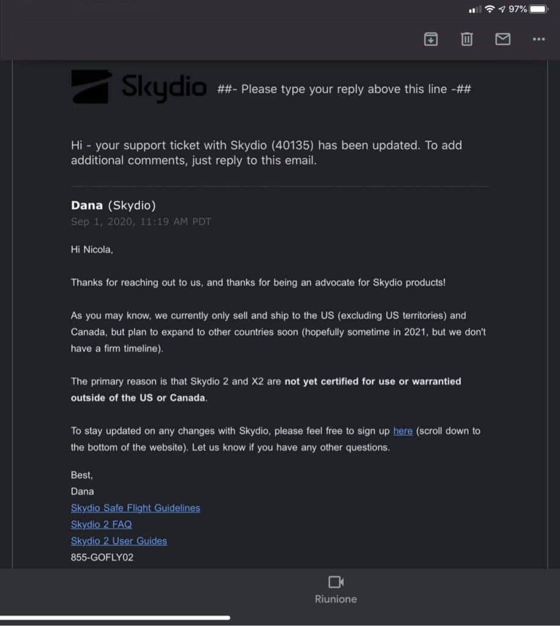Tap the 855-GOFLY02 phone number
This screenshot has width=560, height=626.
(x=102, y=558)
